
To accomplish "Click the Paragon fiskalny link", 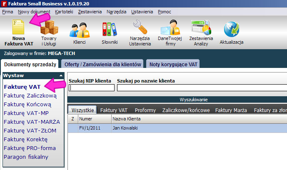I will tap(26, 157).
